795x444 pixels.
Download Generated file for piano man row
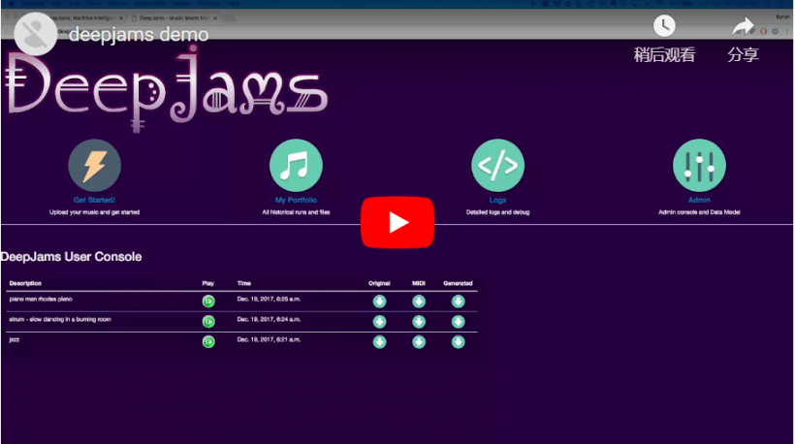pos(458,301)
